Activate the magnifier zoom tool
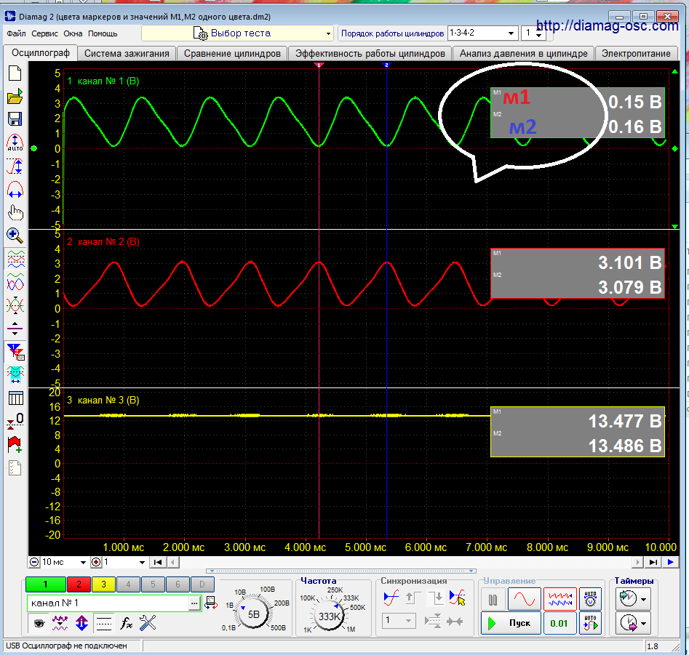Screen dimensions: 689x655 15,236
